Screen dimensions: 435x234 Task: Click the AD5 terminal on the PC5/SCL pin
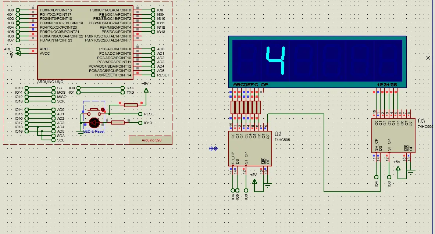click(x=153, y=71)
